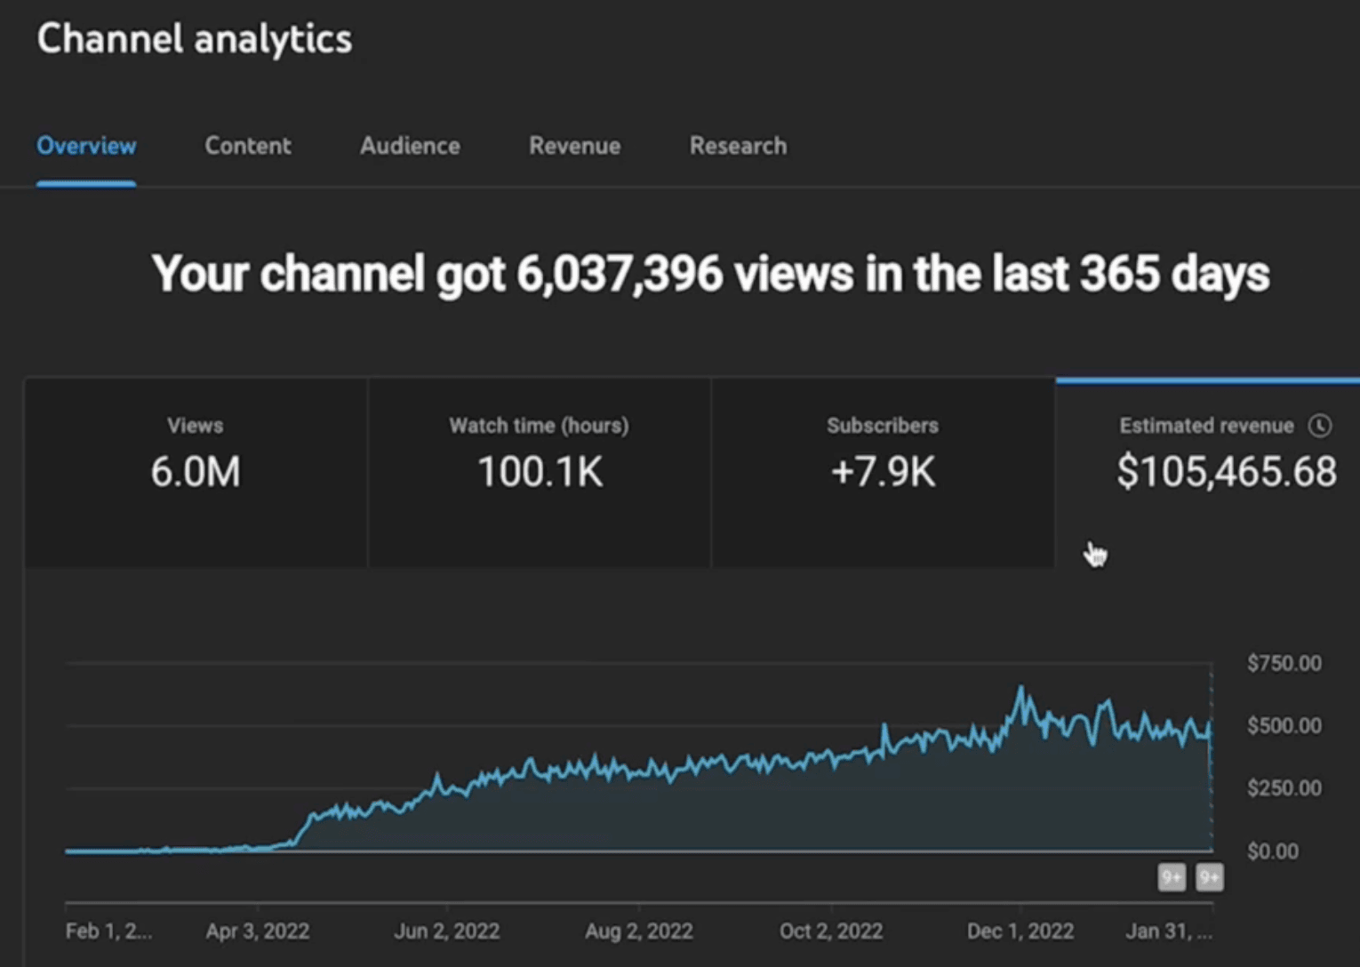Screen dimensions: 1360x967
Task: Click the $750.00 y-axis label
Action: coord(1284,663)
